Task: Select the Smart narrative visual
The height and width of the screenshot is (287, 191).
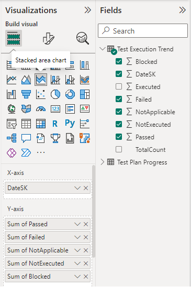Action: [x=41, y=138]
